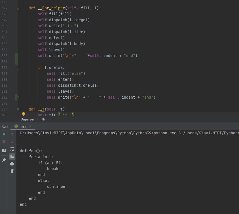239x214 pixels.
Task: Stop the running process square icon
Action: click(4, 141)
